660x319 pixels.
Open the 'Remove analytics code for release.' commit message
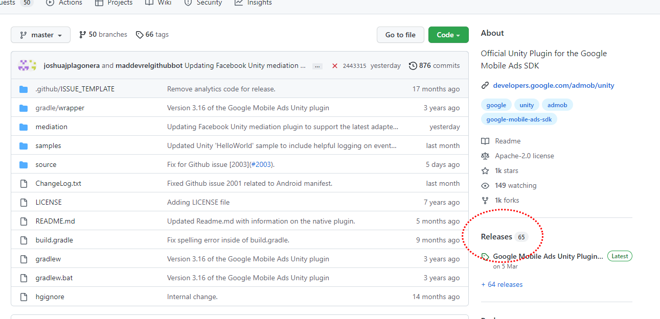coord(221,89)
